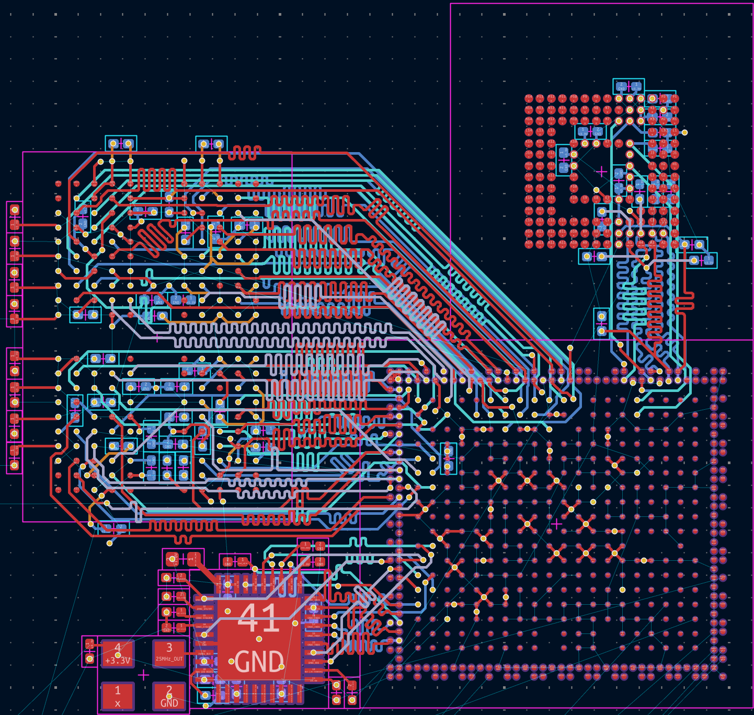Select BGA corner pad P14
Image resolution: width=754 pixels, height=715 pixels.
[528, 98]
